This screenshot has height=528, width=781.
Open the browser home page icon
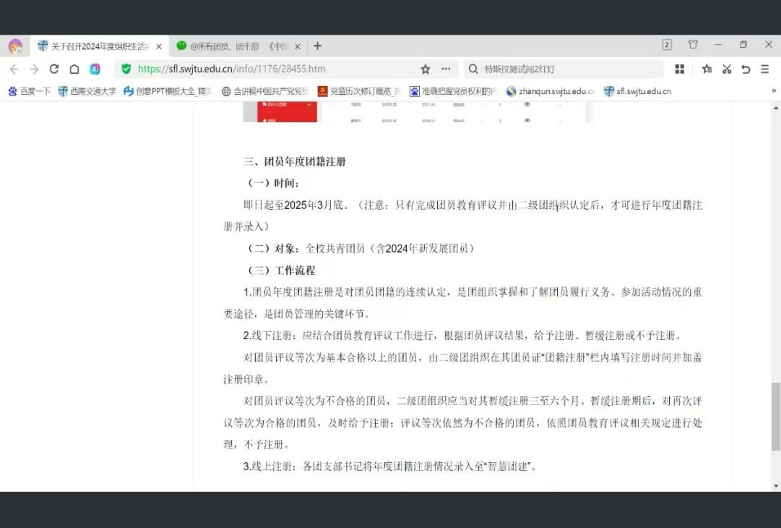click(x=74, y=69)
